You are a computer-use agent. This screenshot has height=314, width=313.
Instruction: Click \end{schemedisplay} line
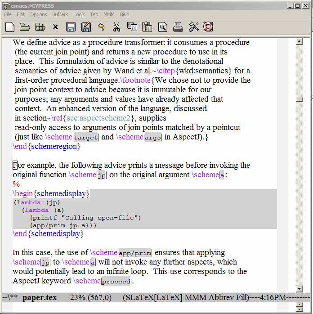(x=48, y=233)
